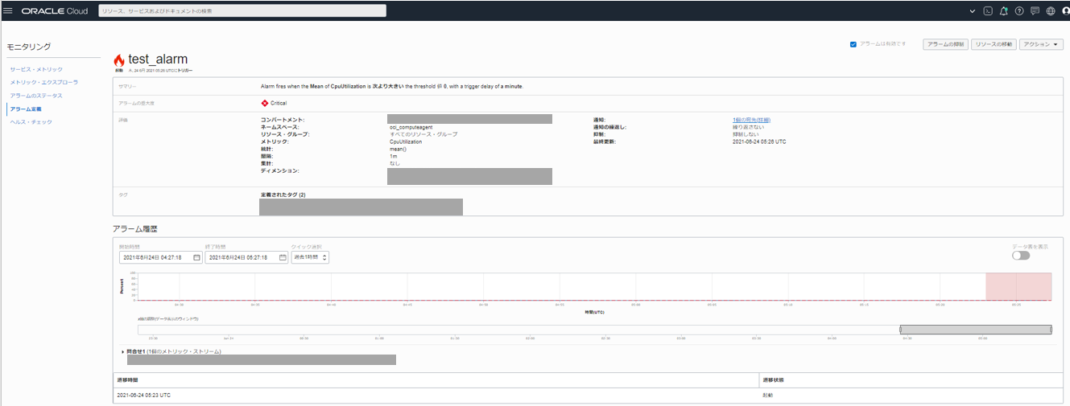Open the region selector chevron in header
The height and width of the screenshot is (406, 1070).
(973, 11)
